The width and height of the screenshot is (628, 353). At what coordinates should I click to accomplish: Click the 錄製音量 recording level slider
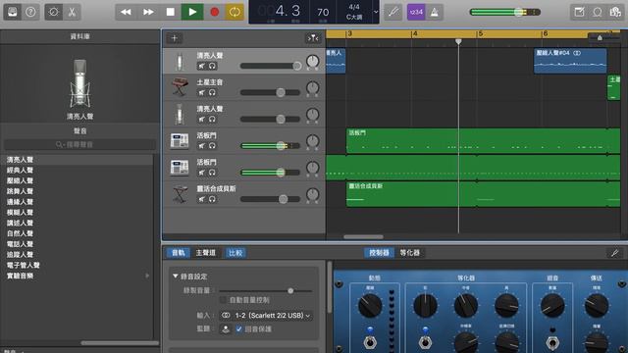tap(266, 291)
